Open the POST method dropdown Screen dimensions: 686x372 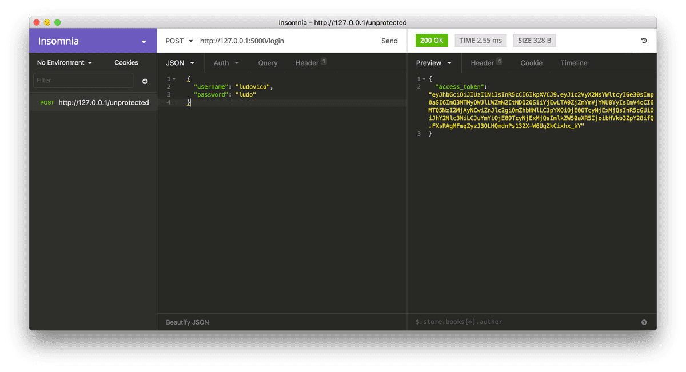pyautogui.click(x=178, y=41)
